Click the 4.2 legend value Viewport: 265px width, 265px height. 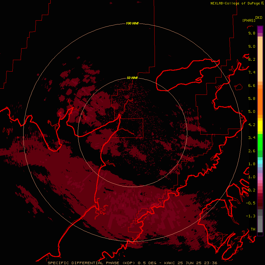252,125
